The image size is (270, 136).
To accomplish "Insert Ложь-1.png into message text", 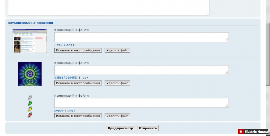I will coord(78,50).
